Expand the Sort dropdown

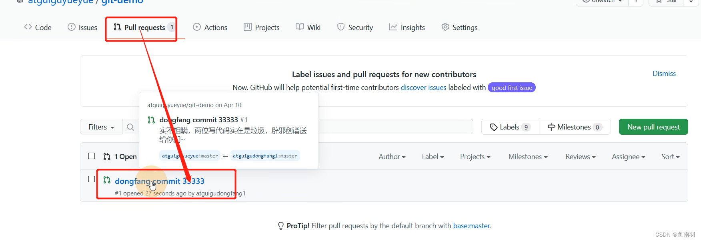pos(671,157)
